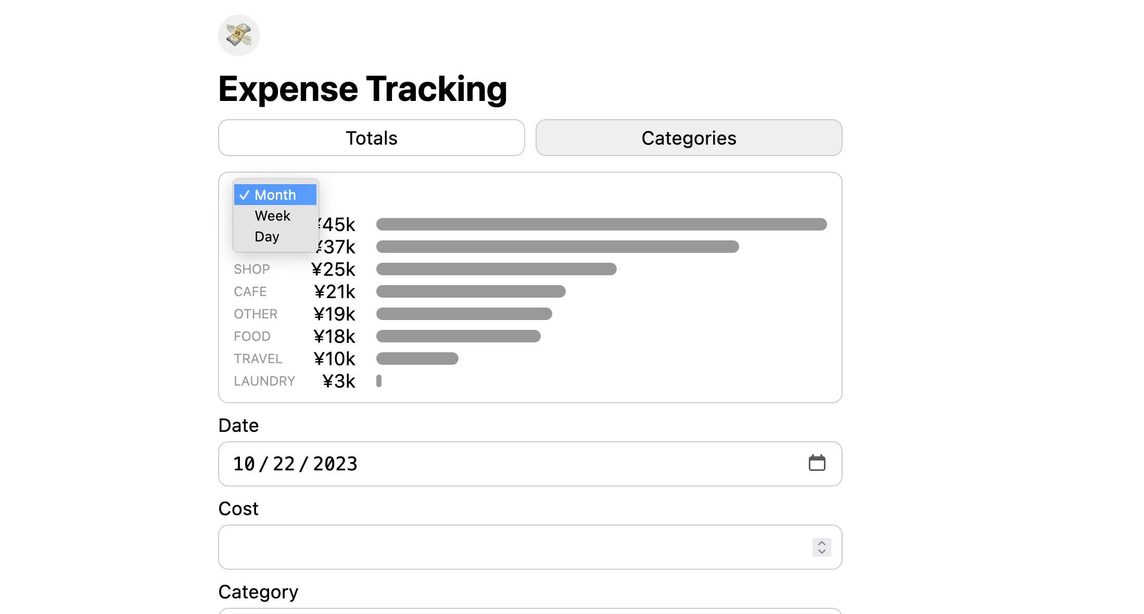Open the calendar picker icon
1144x614 pixels.
[x=817, y=463]
